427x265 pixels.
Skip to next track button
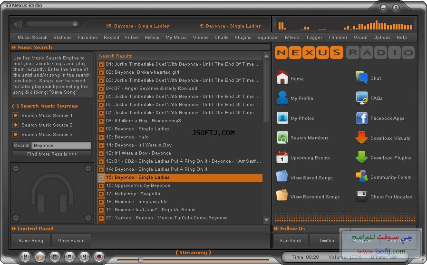click(x=84, y=256)
